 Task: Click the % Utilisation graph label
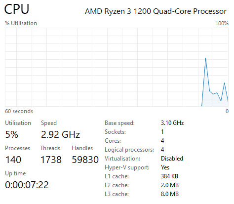coord(21,23)
